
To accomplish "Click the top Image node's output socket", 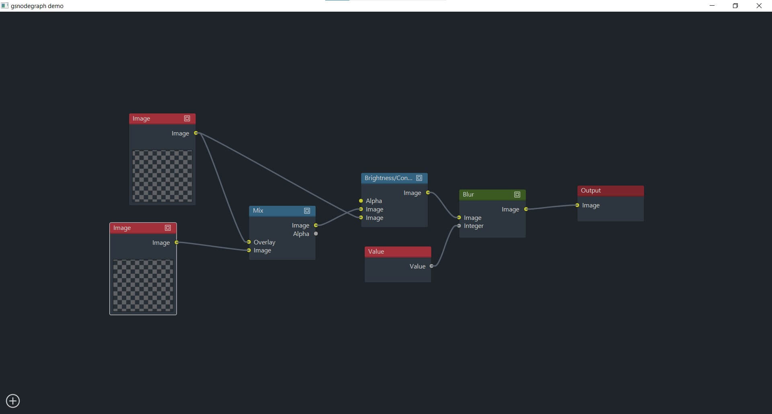I will [196, 133].
